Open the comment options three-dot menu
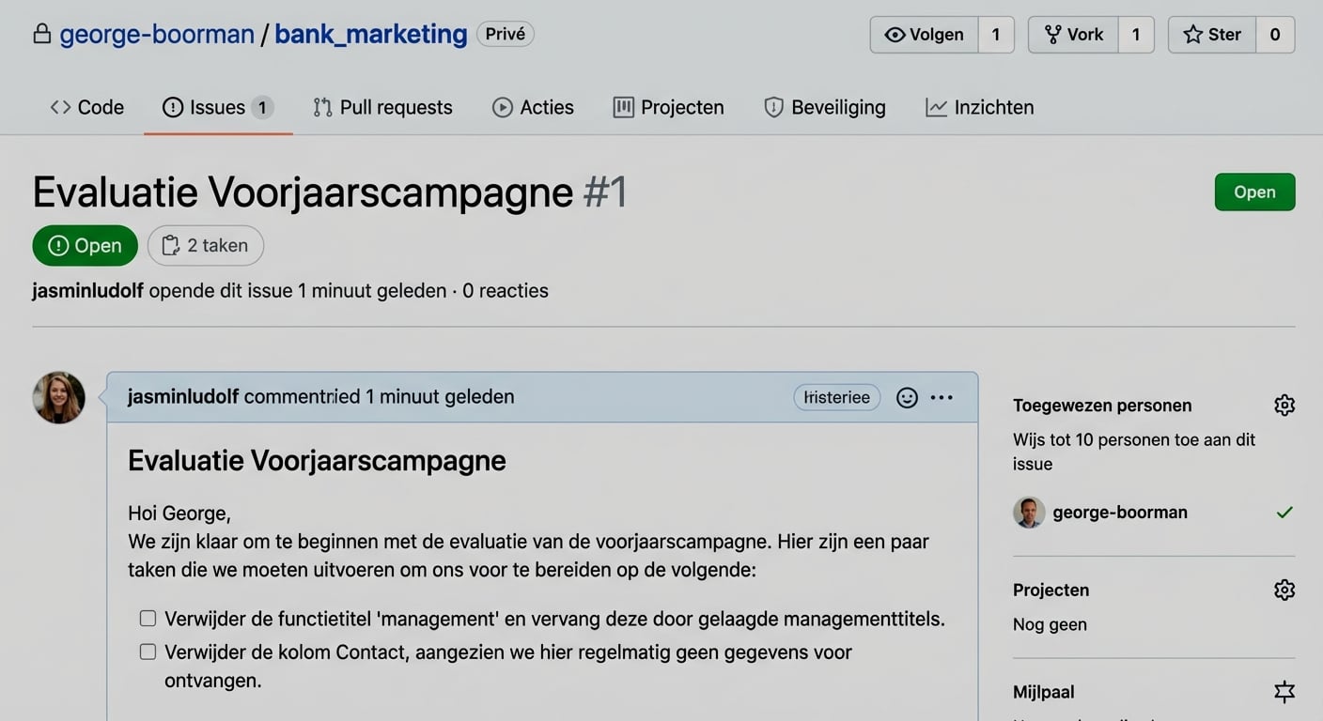The image size is (1323, 721). [942, 398]
